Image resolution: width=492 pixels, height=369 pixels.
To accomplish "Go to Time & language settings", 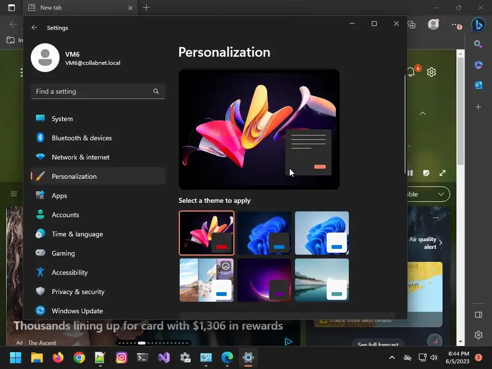I will 98,234.
